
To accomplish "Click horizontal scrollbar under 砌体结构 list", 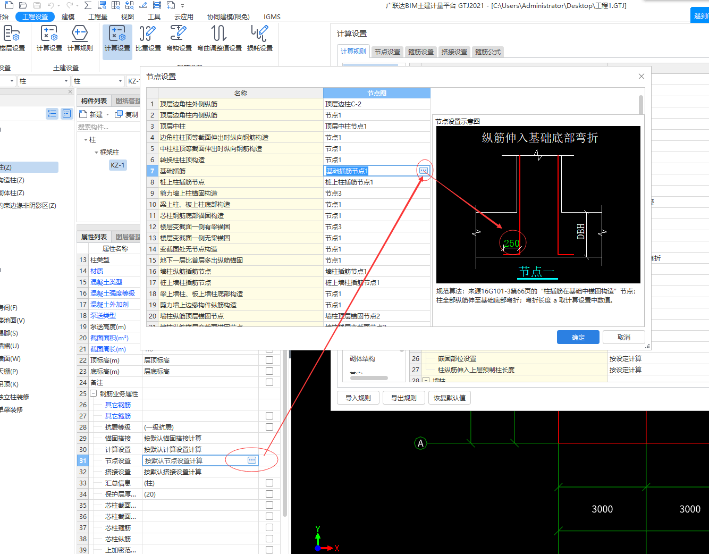I will (368, 378).
